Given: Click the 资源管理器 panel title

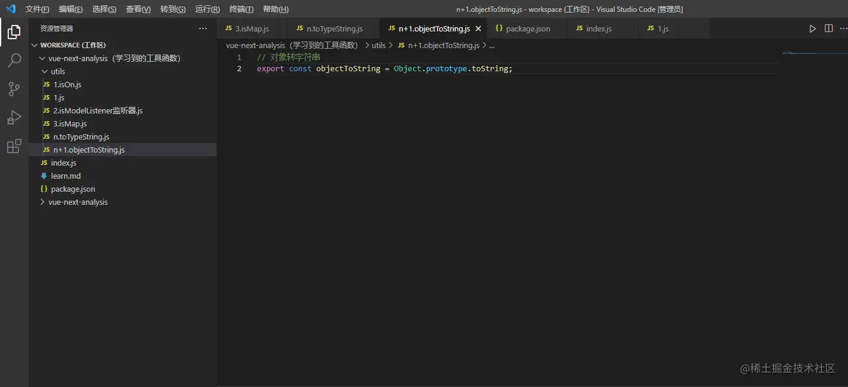Looking at the screenshot, I should click(x=57, y=28).
